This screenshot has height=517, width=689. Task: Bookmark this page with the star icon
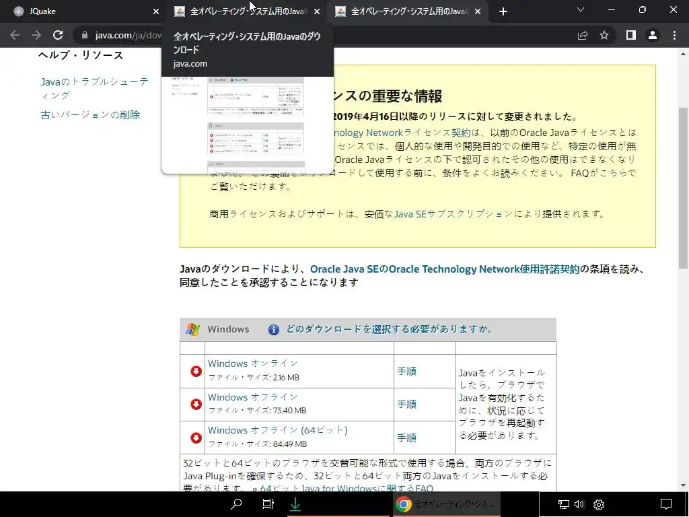coord(604,35)
